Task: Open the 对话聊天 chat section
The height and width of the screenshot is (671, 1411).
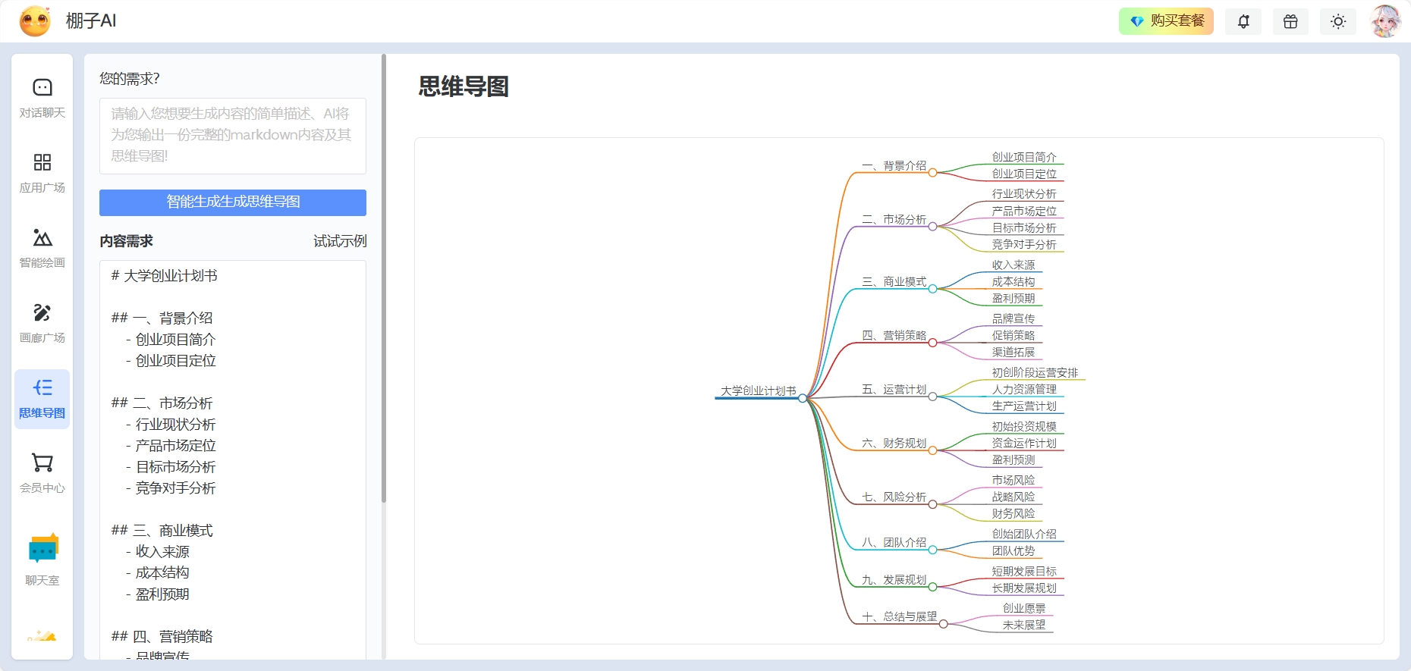Action: point(42,99)
